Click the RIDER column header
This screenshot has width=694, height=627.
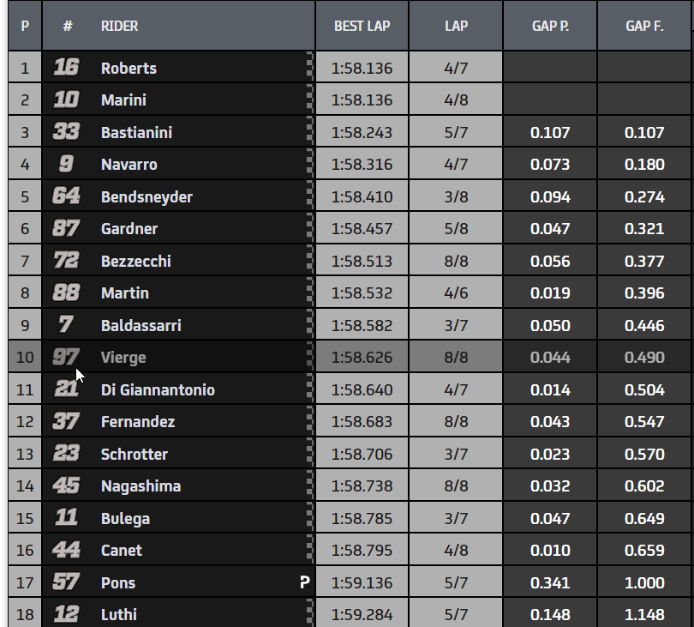pyautogui.click(x=119, y=26)
